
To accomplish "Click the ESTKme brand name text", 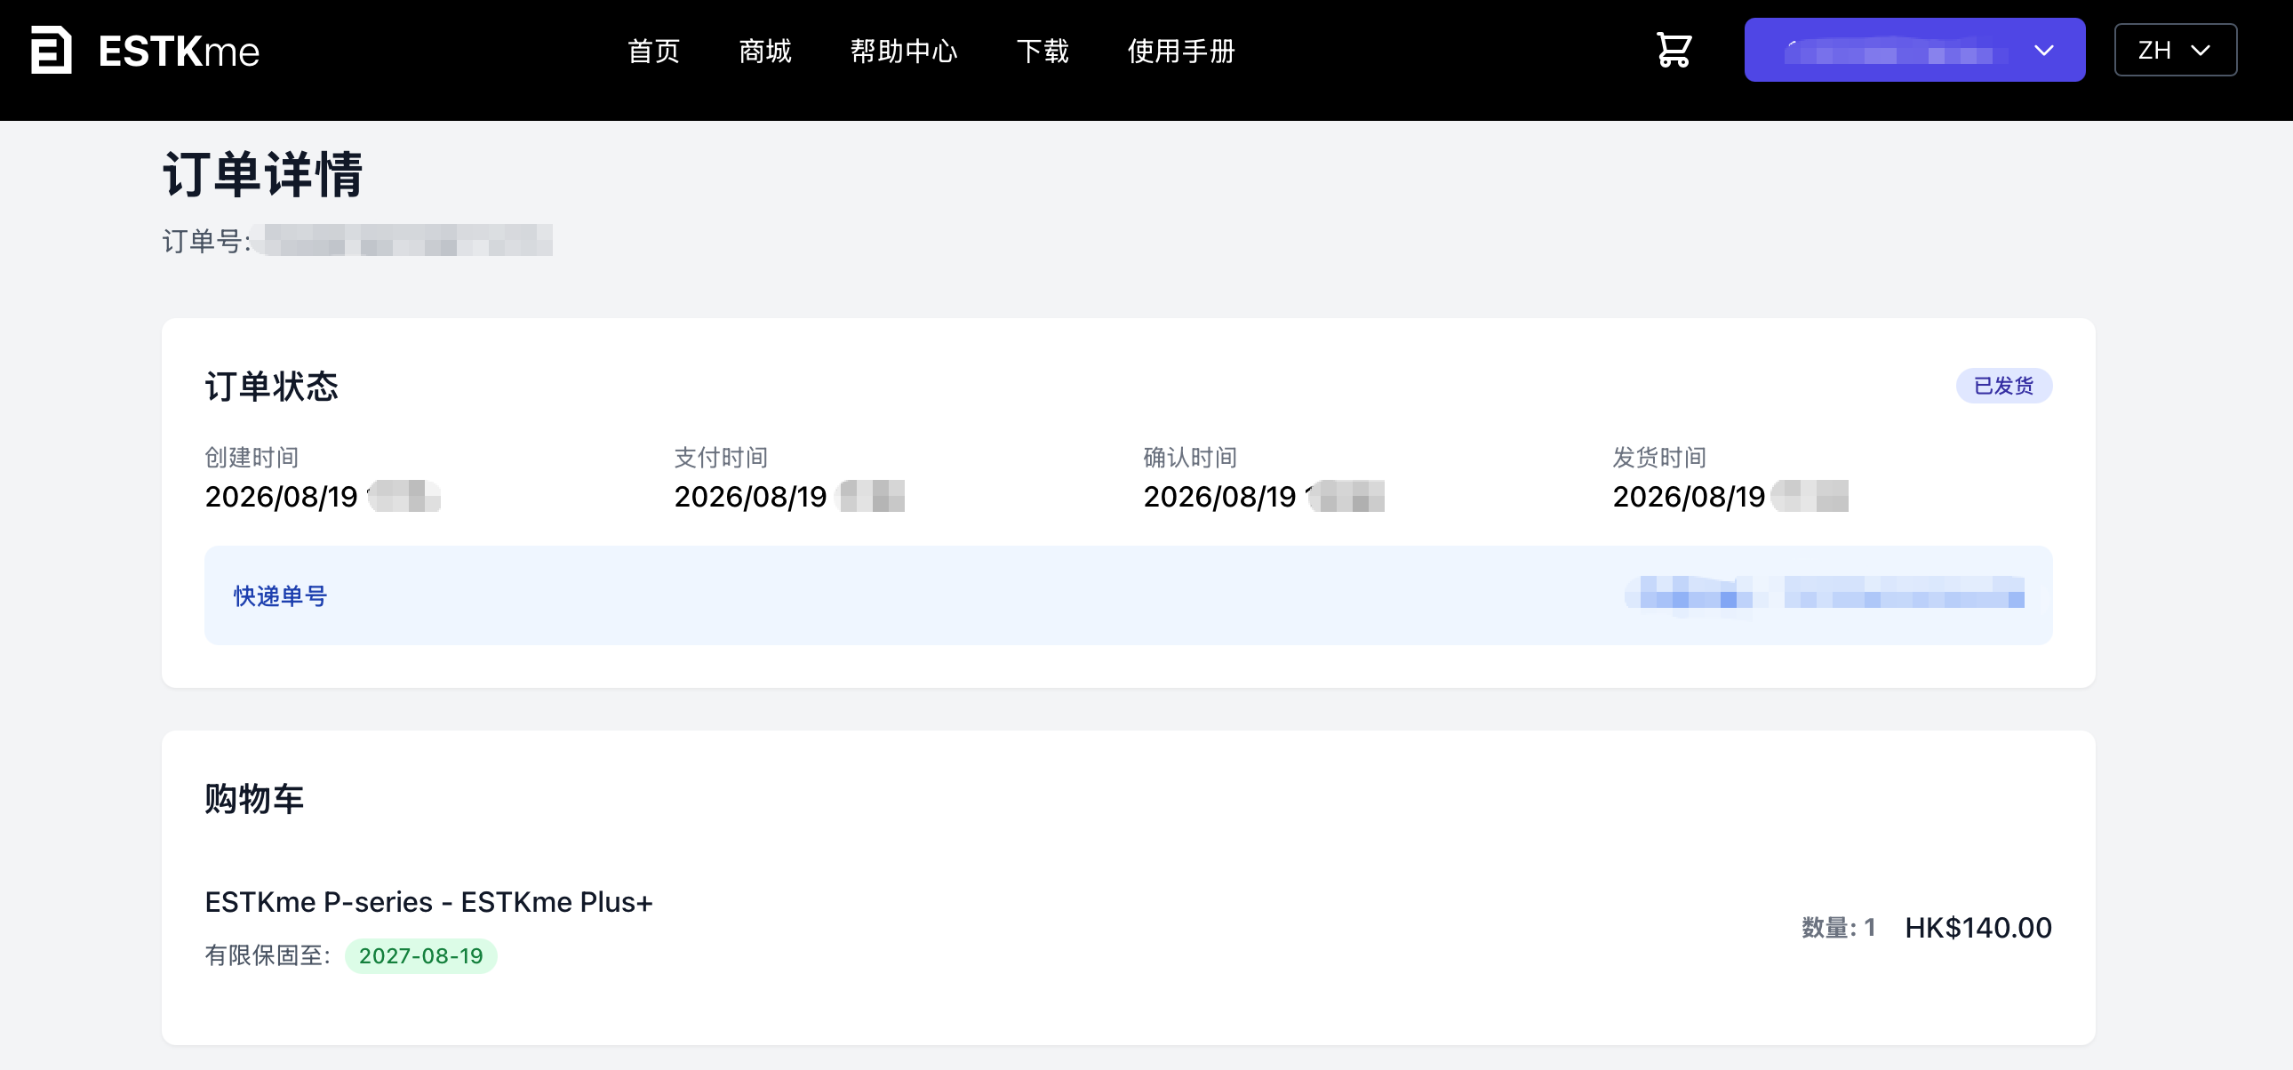I will click(x=179, y=52).
